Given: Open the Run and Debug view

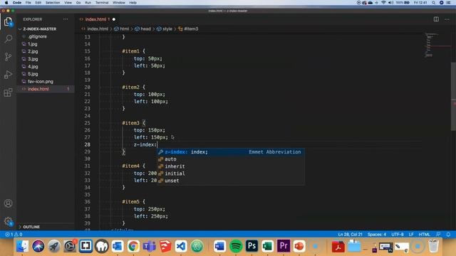Looking at the screenshot, I should click(8, 75).
